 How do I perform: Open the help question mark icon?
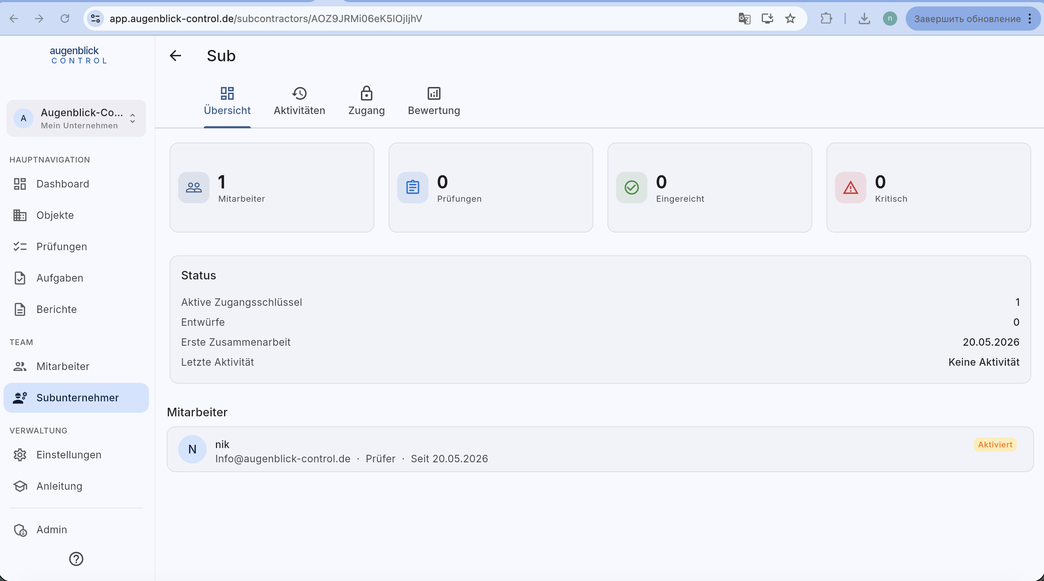76,559
